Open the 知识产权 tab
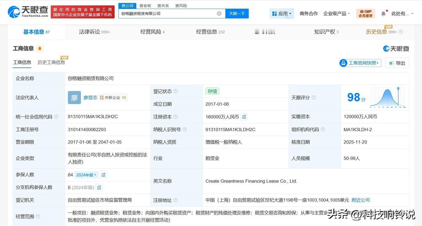This screenshot has width=422, height=226. (x=326, y=32)
